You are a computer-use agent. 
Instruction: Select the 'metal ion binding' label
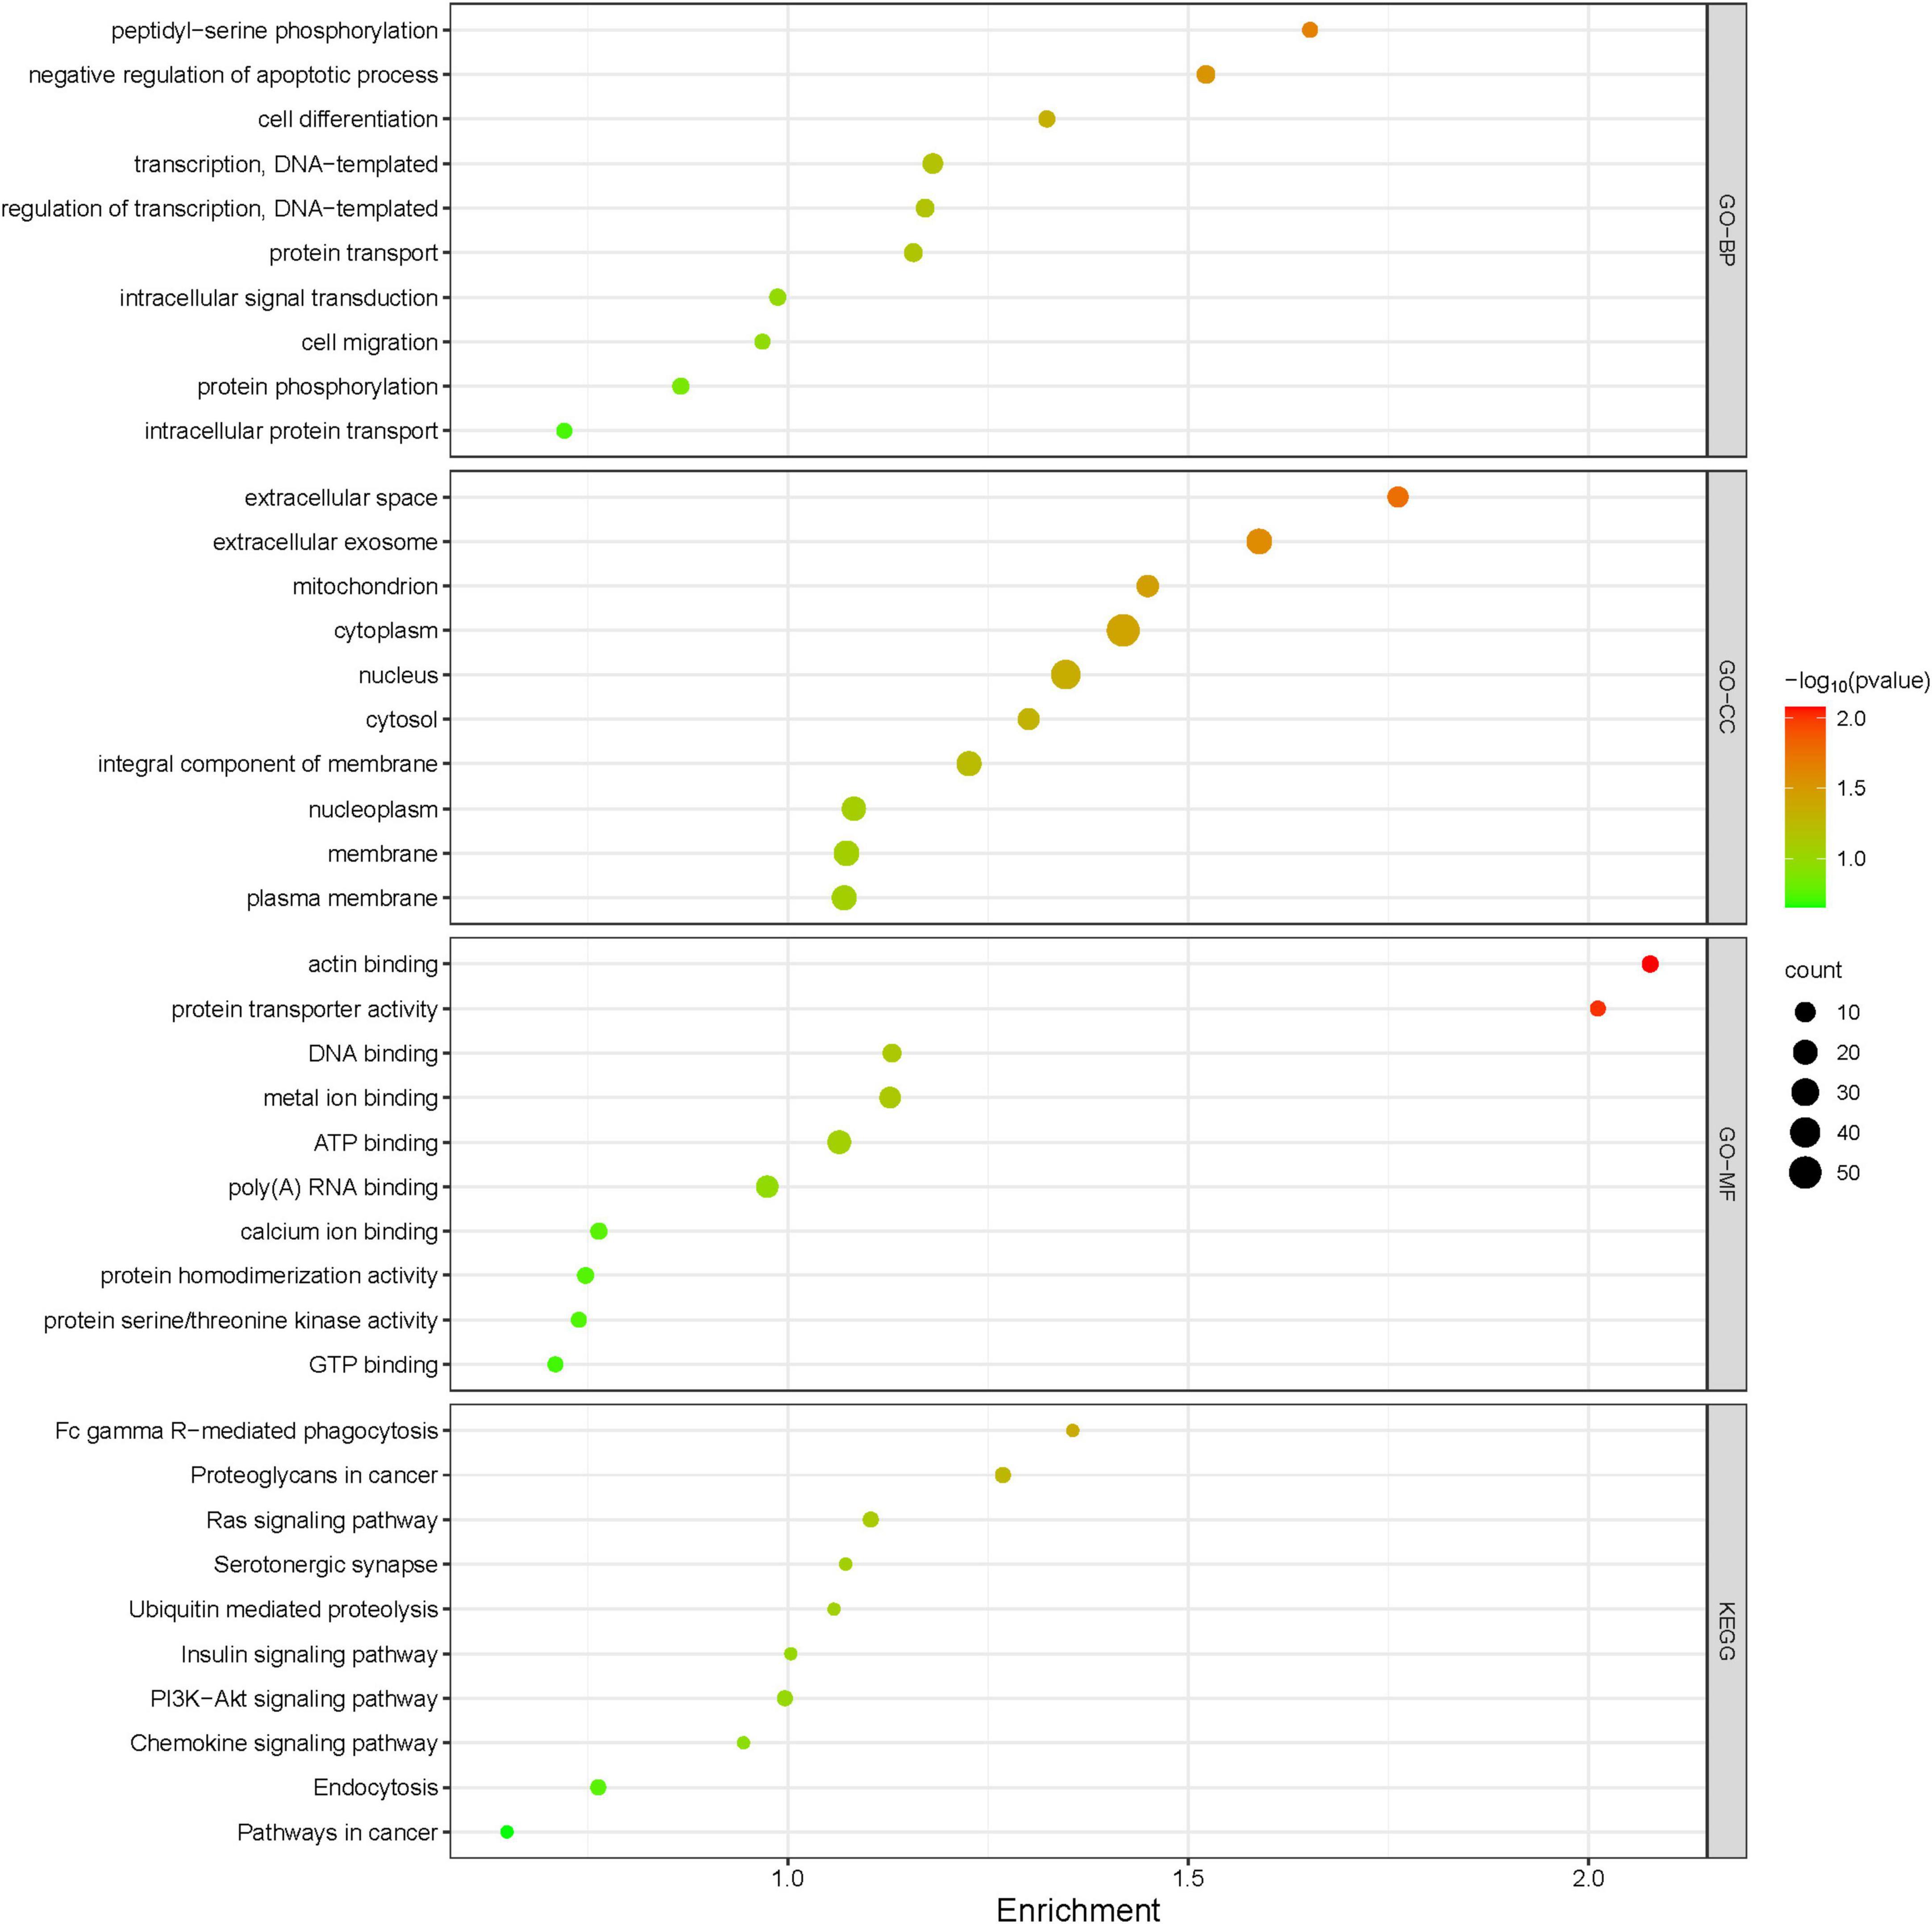(x=351, y=1098)
